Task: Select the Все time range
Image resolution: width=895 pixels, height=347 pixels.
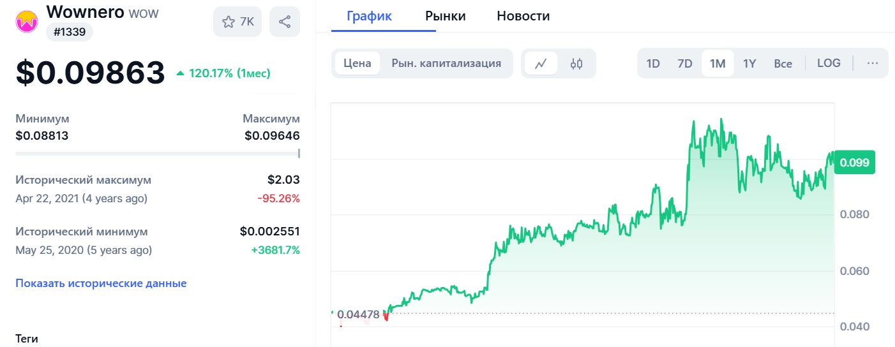Action: (783, 63)
